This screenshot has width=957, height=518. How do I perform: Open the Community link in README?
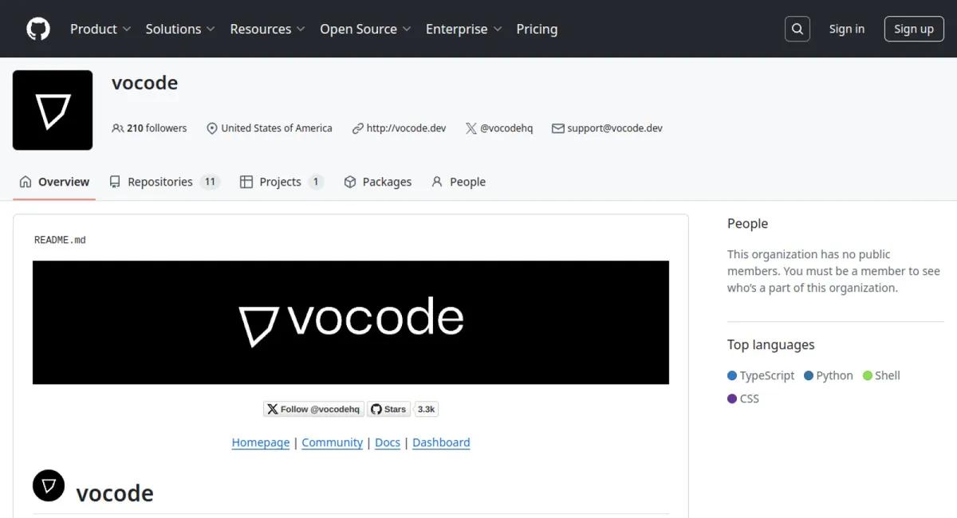point(333,442)
